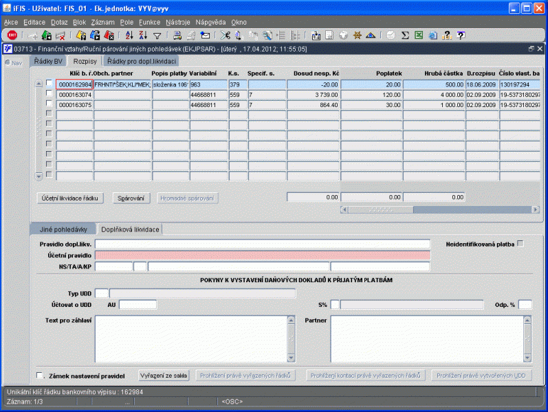Click the Účetní pravidlo pink field

(263, 255)
